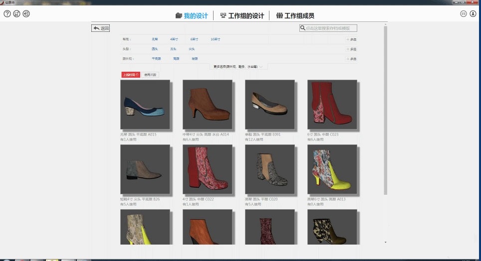Filter by 圆头 head type
Screen dimensions: 481x261
click(155, 49)
